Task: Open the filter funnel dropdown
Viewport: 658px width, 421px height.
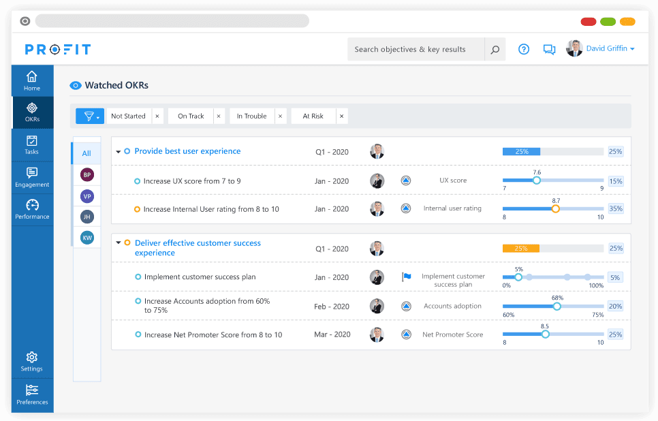Action: pos(90,116)
